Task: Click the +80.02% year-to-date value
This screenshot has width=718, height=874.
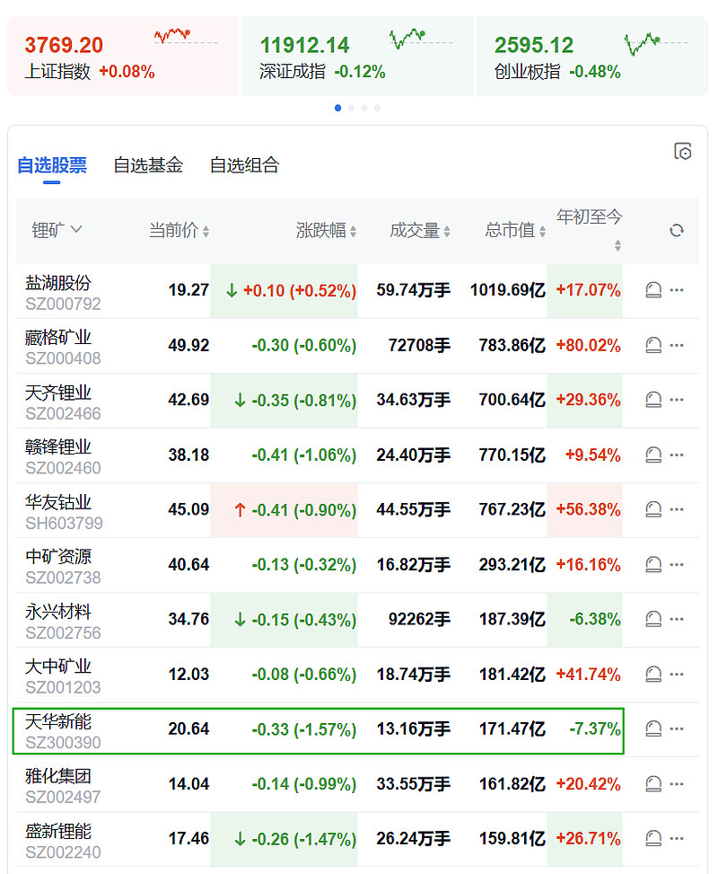Action: pos(588,345)
